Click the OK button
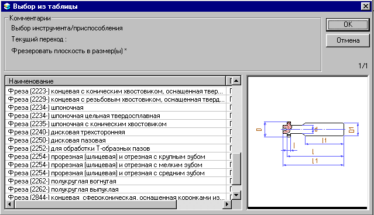Viewport: 374px width, 215px height. [x=348, y=25]
